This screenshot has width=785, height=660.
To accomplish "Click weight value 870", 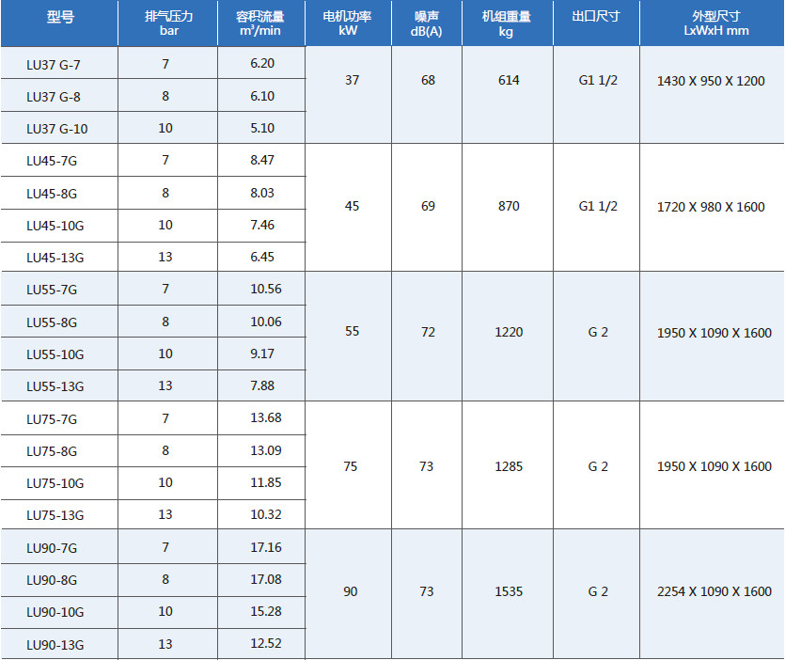I will pyautogui.click(x=509, y=206).
